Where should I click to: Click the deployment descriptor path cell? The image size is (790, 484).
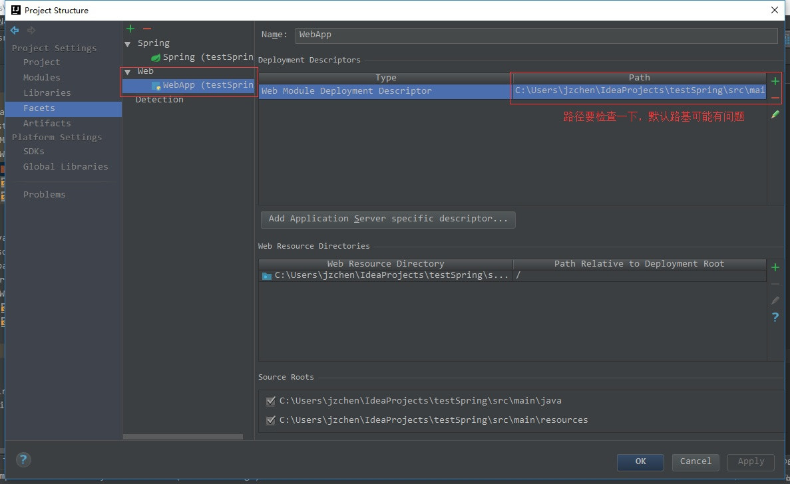(x=640, y=91)
